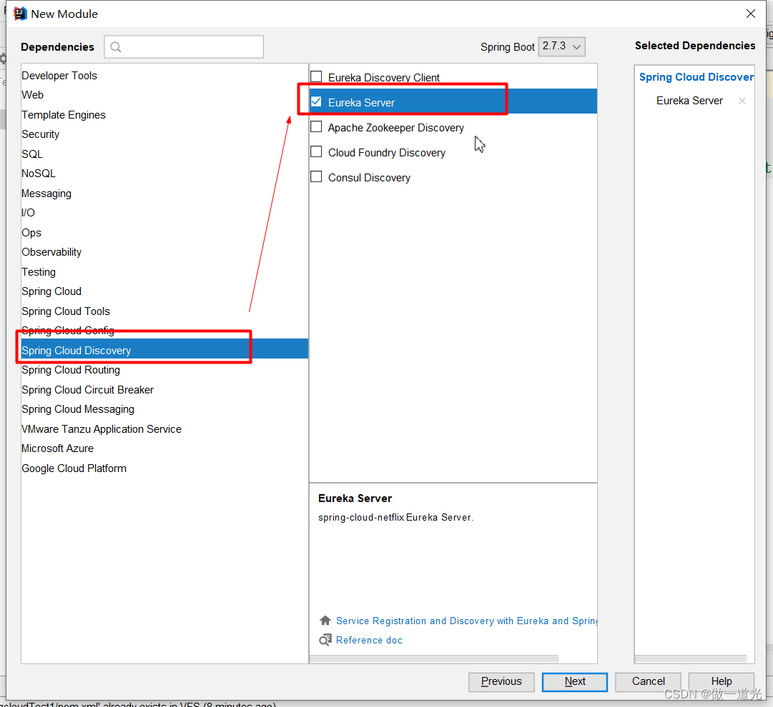Click the Eureka Server item in Selected Dependencies
The image size is (773, 707).
(x=689, y=101)
